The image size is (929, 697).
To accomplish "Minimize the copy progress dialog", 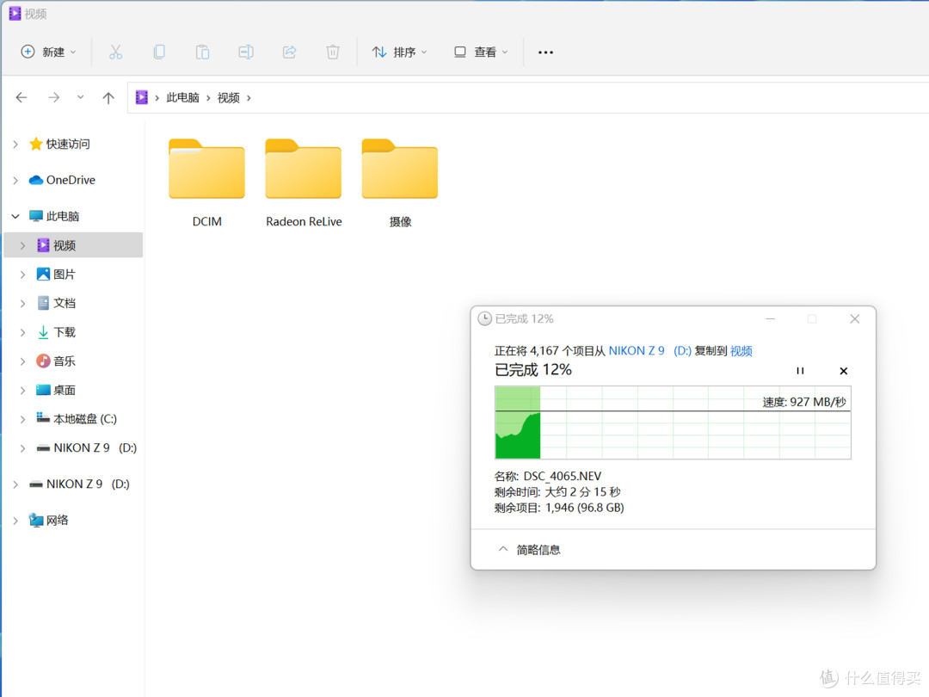I will pyautogui.click(x=770, y=319).
